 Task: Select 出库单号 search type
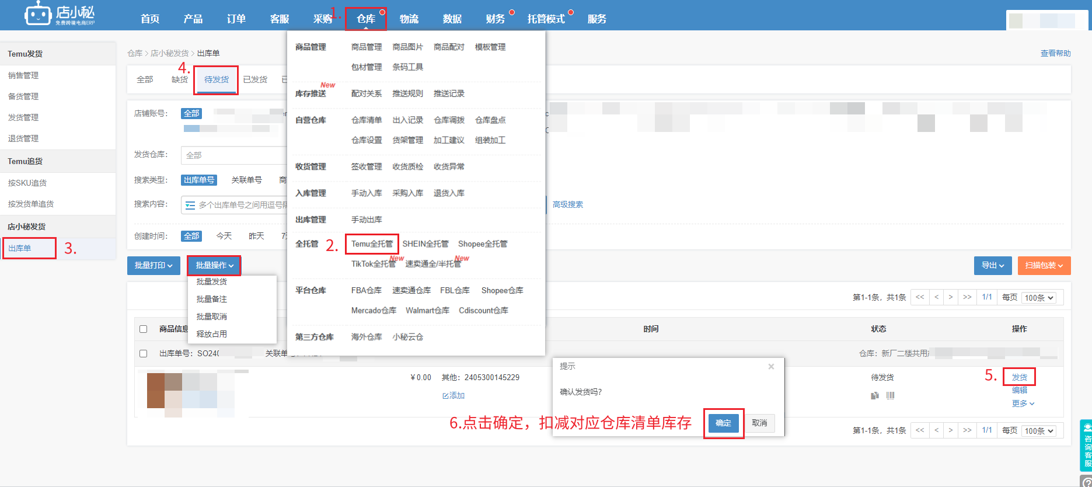pyautogui.click(x=199, y=180)
